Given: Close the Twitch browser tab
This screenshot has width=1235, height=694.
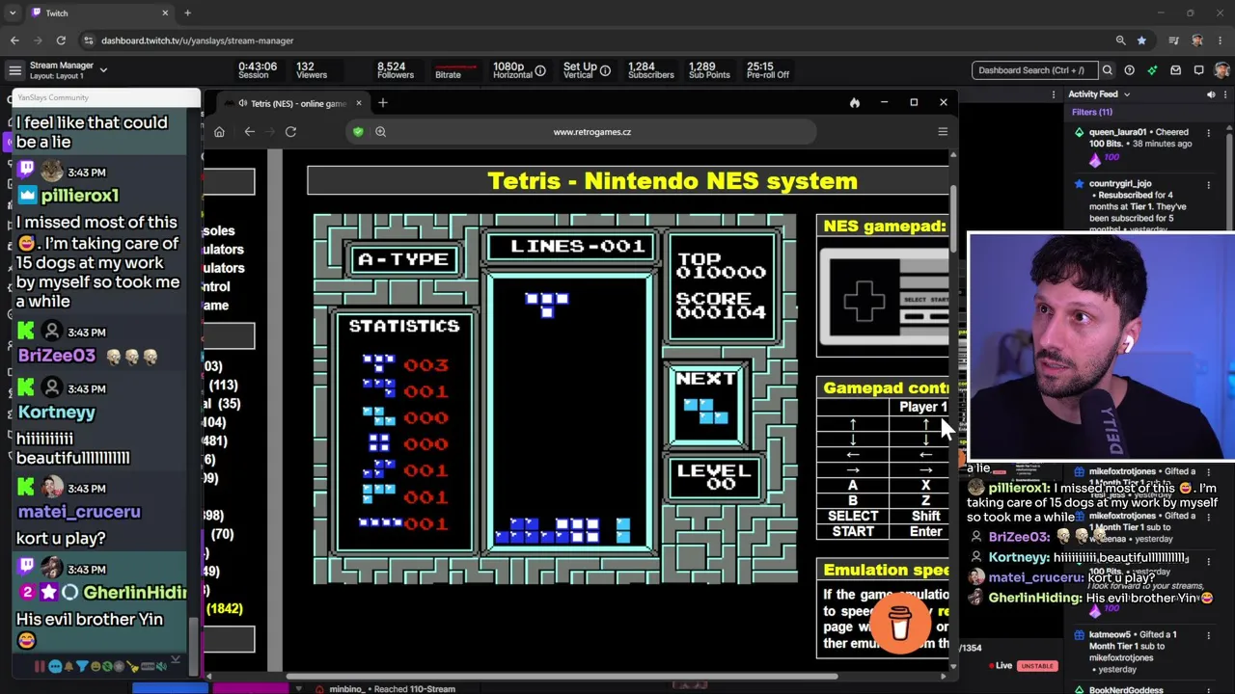Looking at the screenshot, I should (x=165, y=13).
